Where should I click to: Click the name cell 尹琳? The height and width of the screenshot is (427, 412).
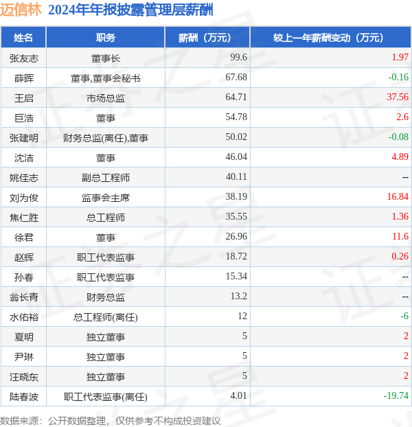24,357
